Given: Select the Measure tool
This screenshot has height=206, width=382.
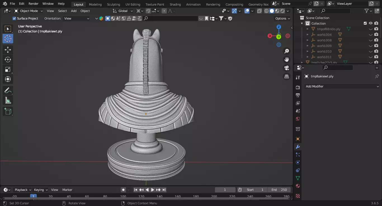Looking at the screenshot, I should tap(8, 100).
